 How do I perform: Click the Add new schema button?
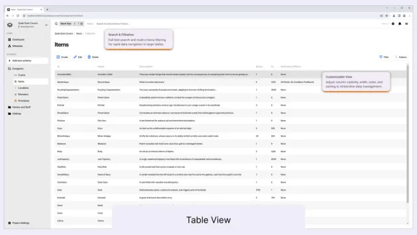[27, 61]
